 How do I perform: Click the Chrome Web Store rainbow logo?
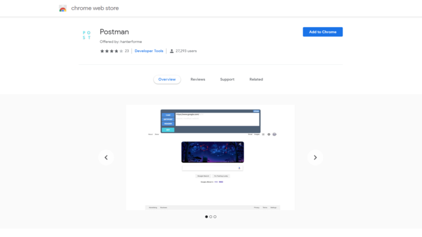pyautogui.click(x=62, y=8)
